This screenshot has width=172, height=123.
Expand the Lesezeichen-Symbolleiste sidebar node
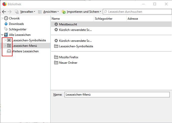[5, 40]
